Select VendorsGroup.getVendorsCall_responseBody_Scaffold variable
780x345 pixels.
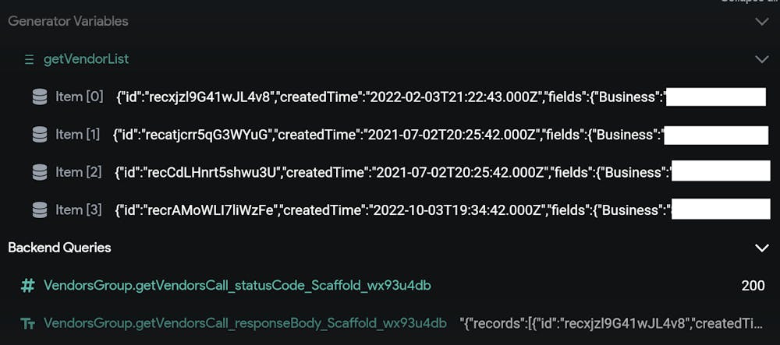click(x=245, y=324)
